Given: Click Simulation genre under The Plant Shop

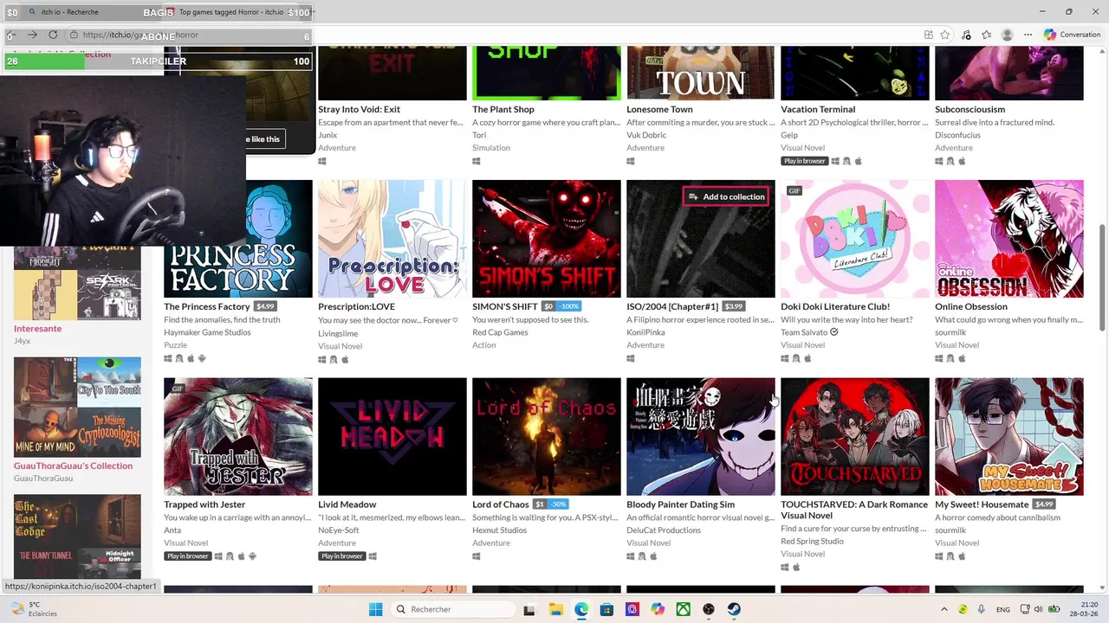Looking at the screenshot, I should click(x=491, y=148).
